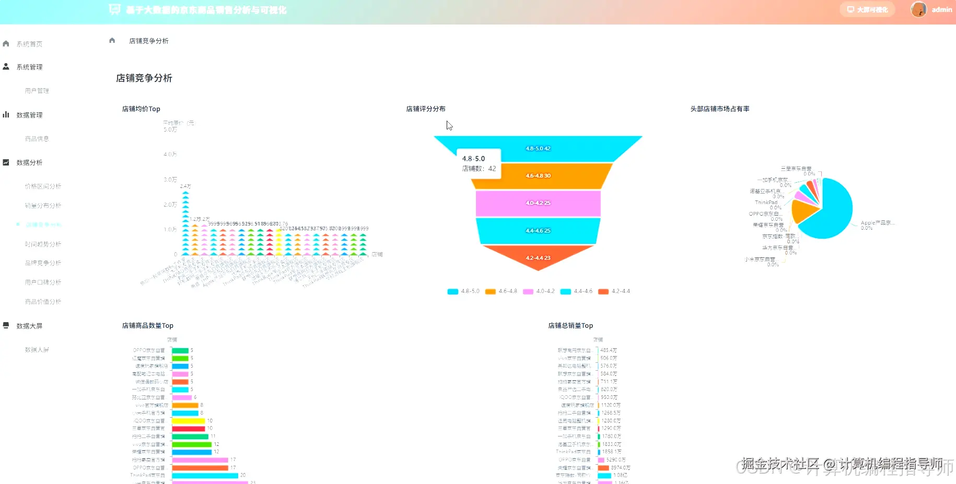Toggle the 4.2-4.4 legend item

[614, 291]
